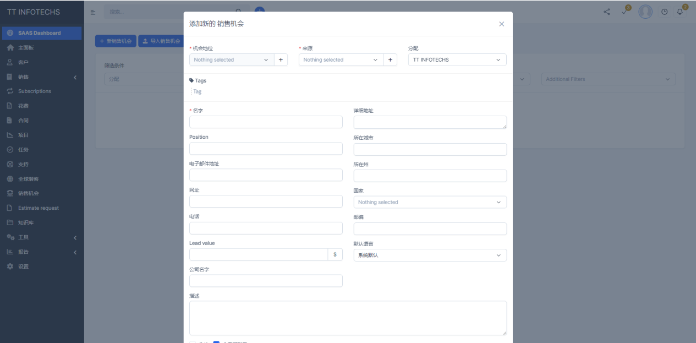Image resolution: width=696 pixels, height=343 pixels.
Task: Open the 国家 Nothing selected dropdown
Action: 430,202
